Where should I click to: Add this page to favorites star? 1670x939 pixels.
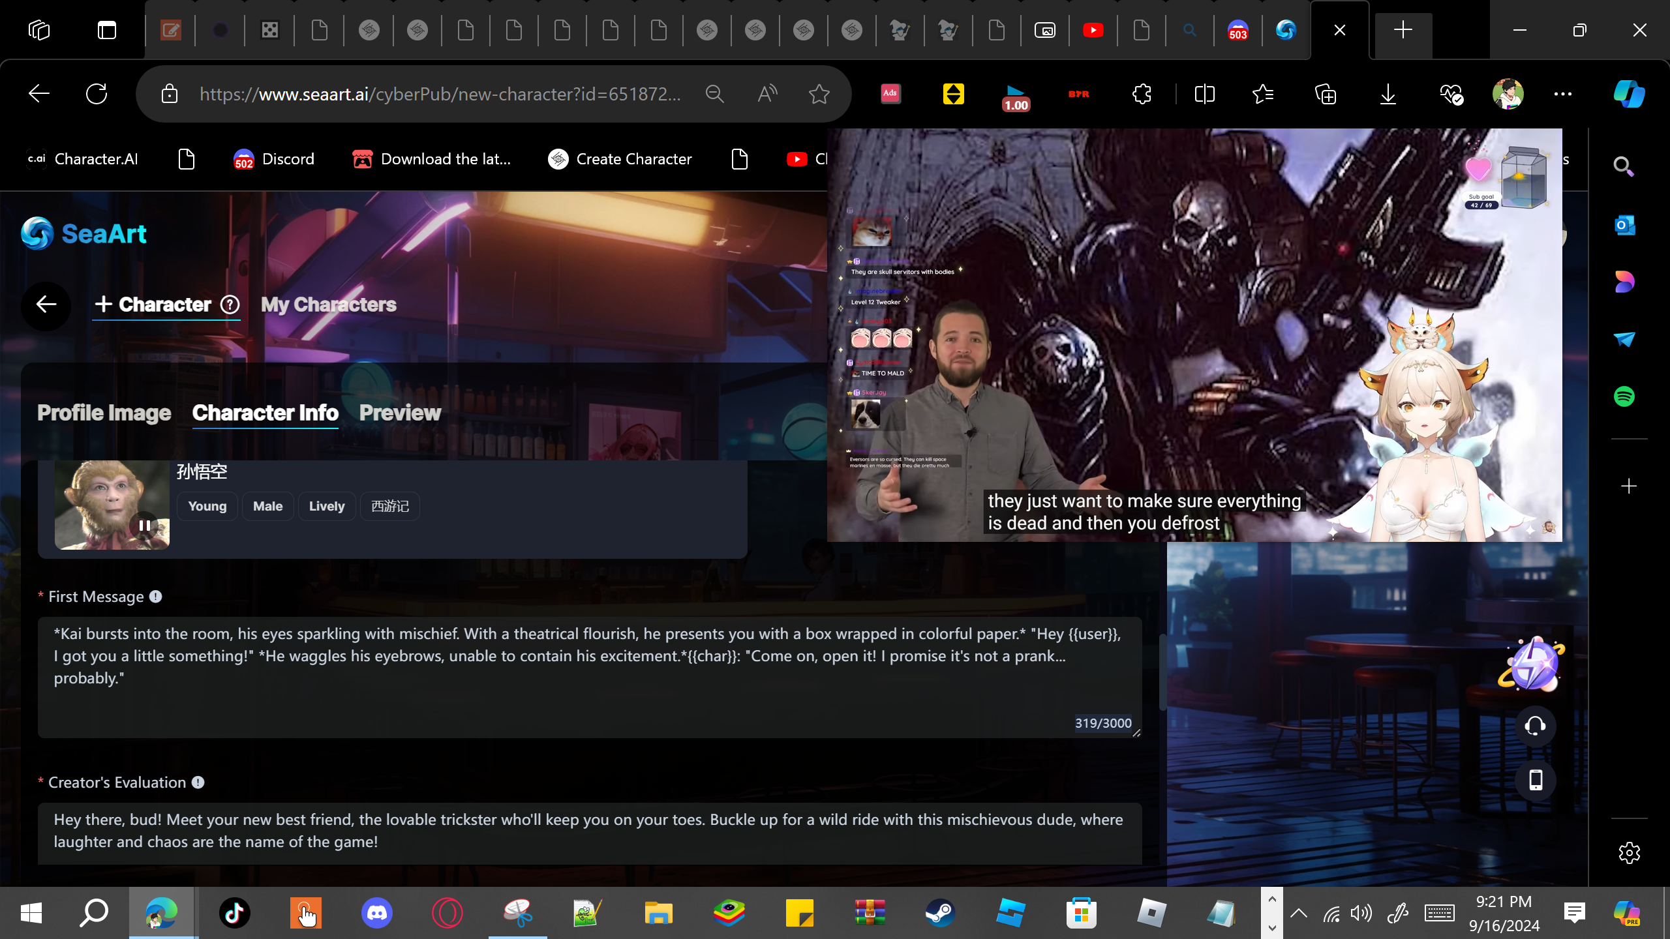point(819,94)
